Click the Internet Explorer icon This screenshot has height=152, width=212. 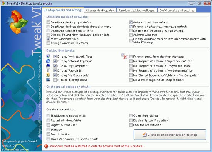[x=48, y=61]
